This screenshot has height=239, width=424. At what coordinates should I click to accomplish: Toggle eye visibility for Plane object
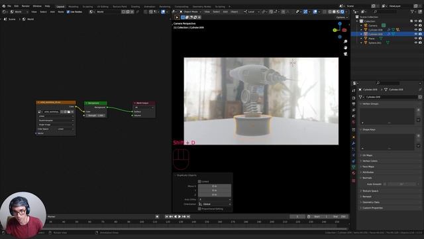(x=416, y=39)
